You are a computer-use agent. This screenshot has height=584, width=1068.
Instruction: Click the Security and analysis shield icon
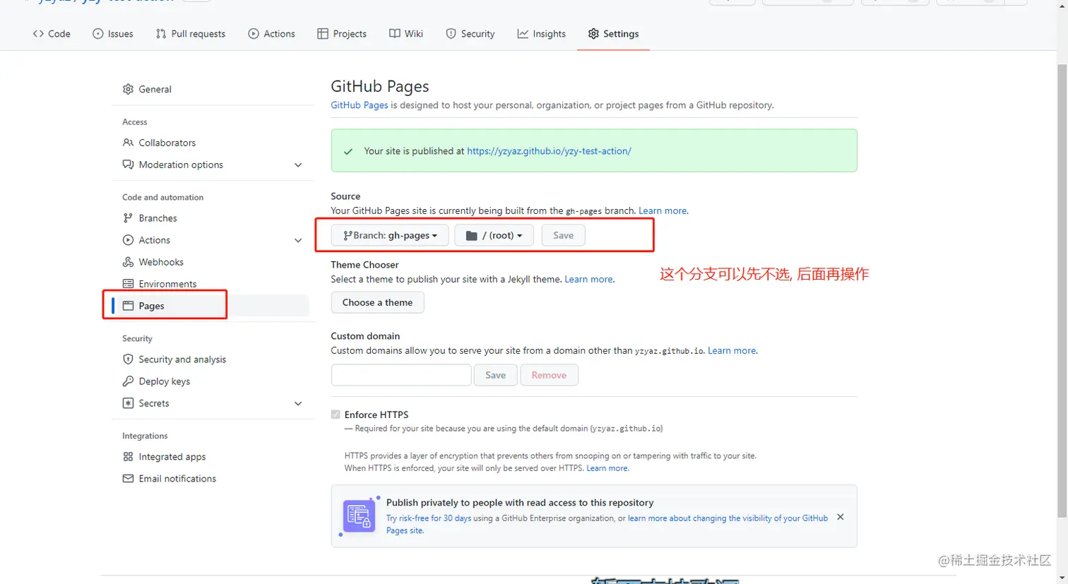coord(128,359)
